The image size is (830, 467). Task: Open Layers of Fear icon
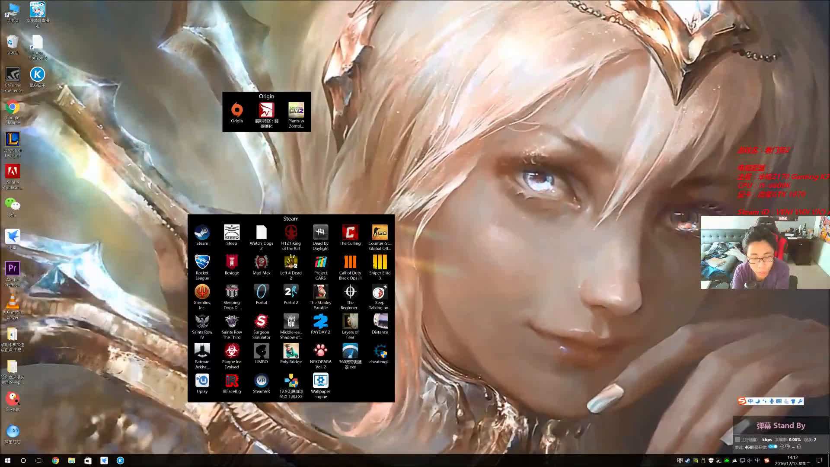pyautogui.click(x=350, y=326)
